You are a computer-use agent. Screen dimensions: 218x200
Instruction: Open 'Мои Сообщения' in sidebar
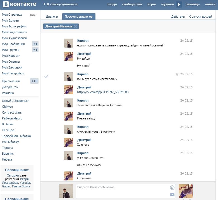13,44
